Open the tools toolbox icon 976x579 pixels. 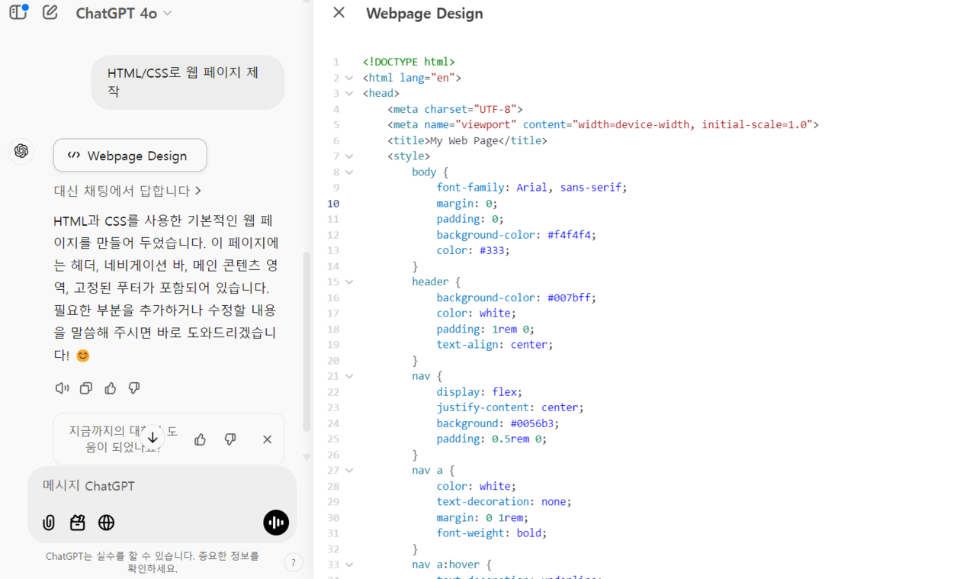point(77,523)
